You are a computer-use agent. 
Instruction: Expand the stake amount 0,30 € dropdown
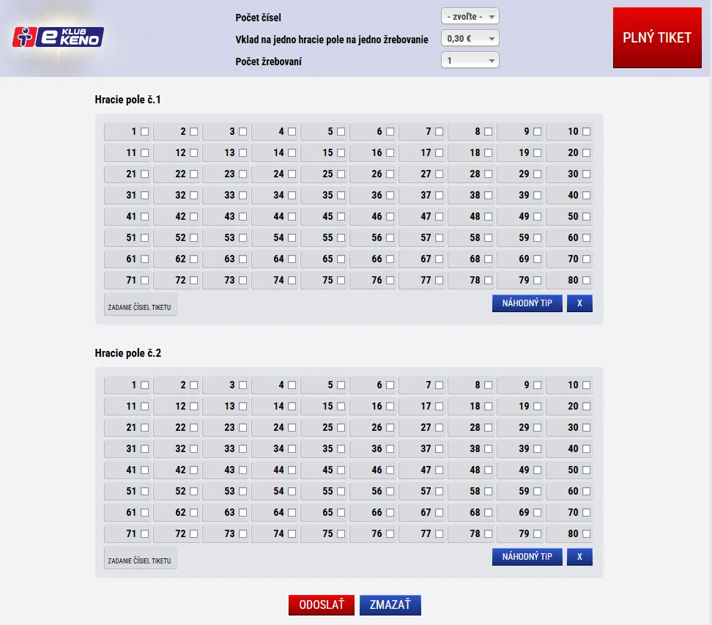click(470, 39)
